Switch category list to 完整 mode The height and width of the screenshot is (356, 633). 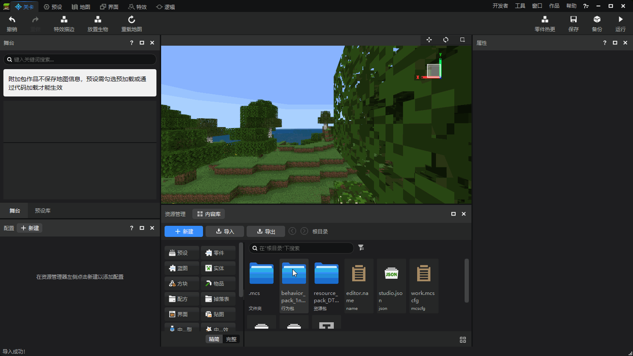(x=231, y=339)
